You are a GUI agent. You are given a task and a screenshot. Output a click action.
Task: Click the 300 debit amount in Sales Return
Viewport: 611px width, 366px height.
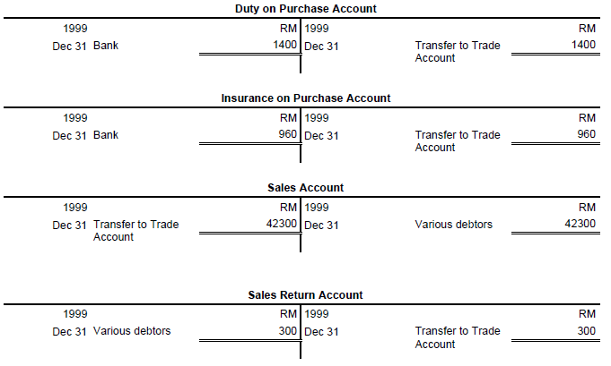pyautogui.click(x=288, y=330)
